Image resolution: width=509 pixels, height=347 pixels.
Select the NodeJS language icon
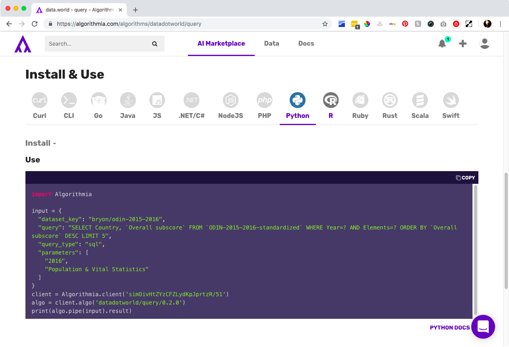click(x=230, y=100)
